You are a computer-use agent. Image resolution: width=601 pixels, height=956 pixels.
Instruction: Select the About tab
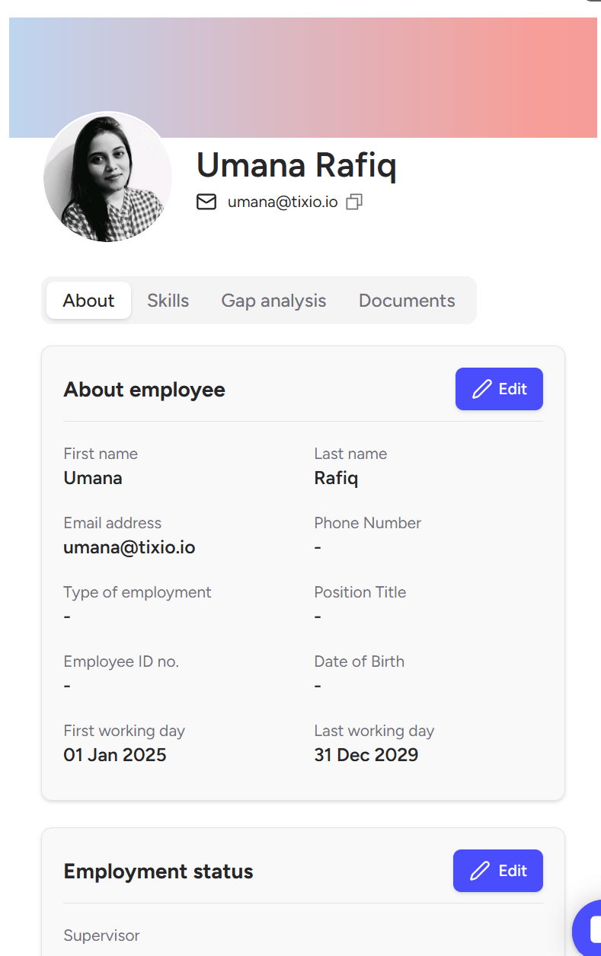click(88, 301)
